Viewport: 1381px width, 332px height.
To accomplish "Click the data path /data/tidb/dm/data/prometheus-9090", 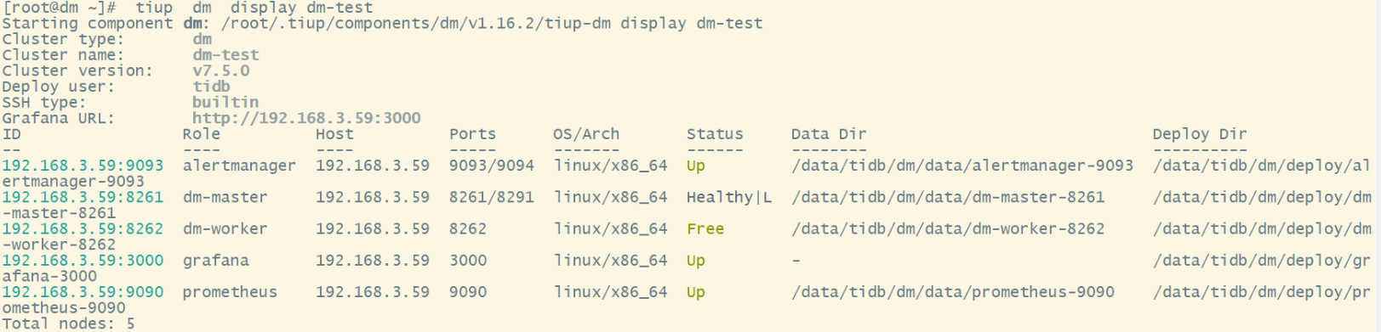I will tap(953, 292).
